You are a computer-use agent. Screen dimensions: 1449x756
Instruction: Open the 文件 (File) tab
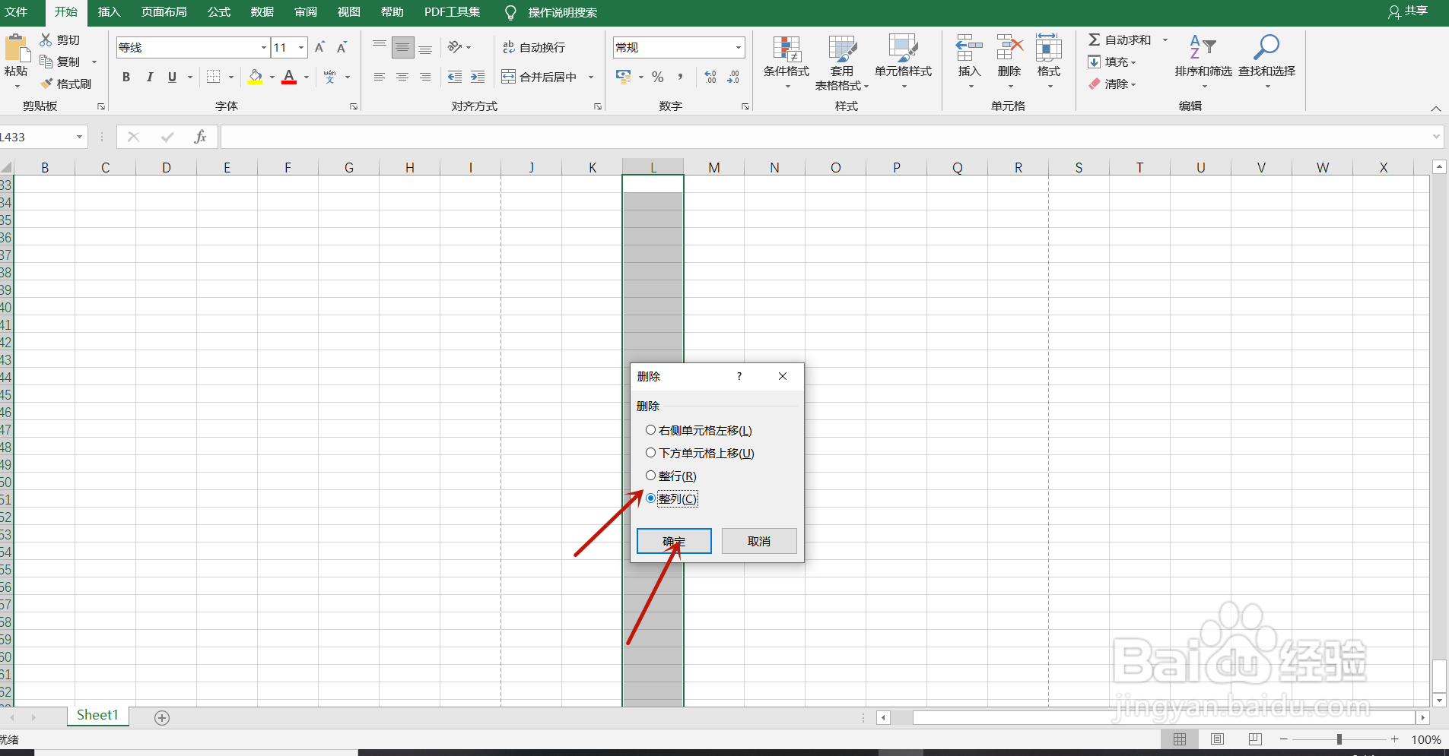click(x=16, y=12)
